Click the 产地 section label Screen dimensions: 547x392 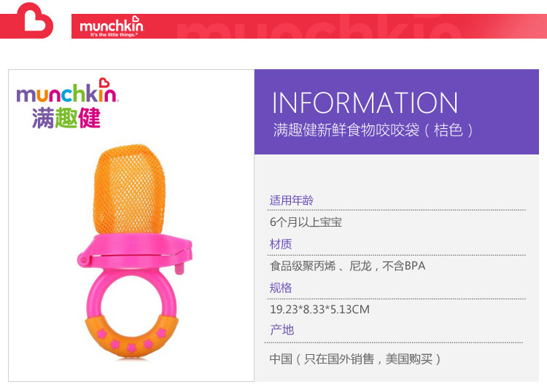click(x=282, y=329)
